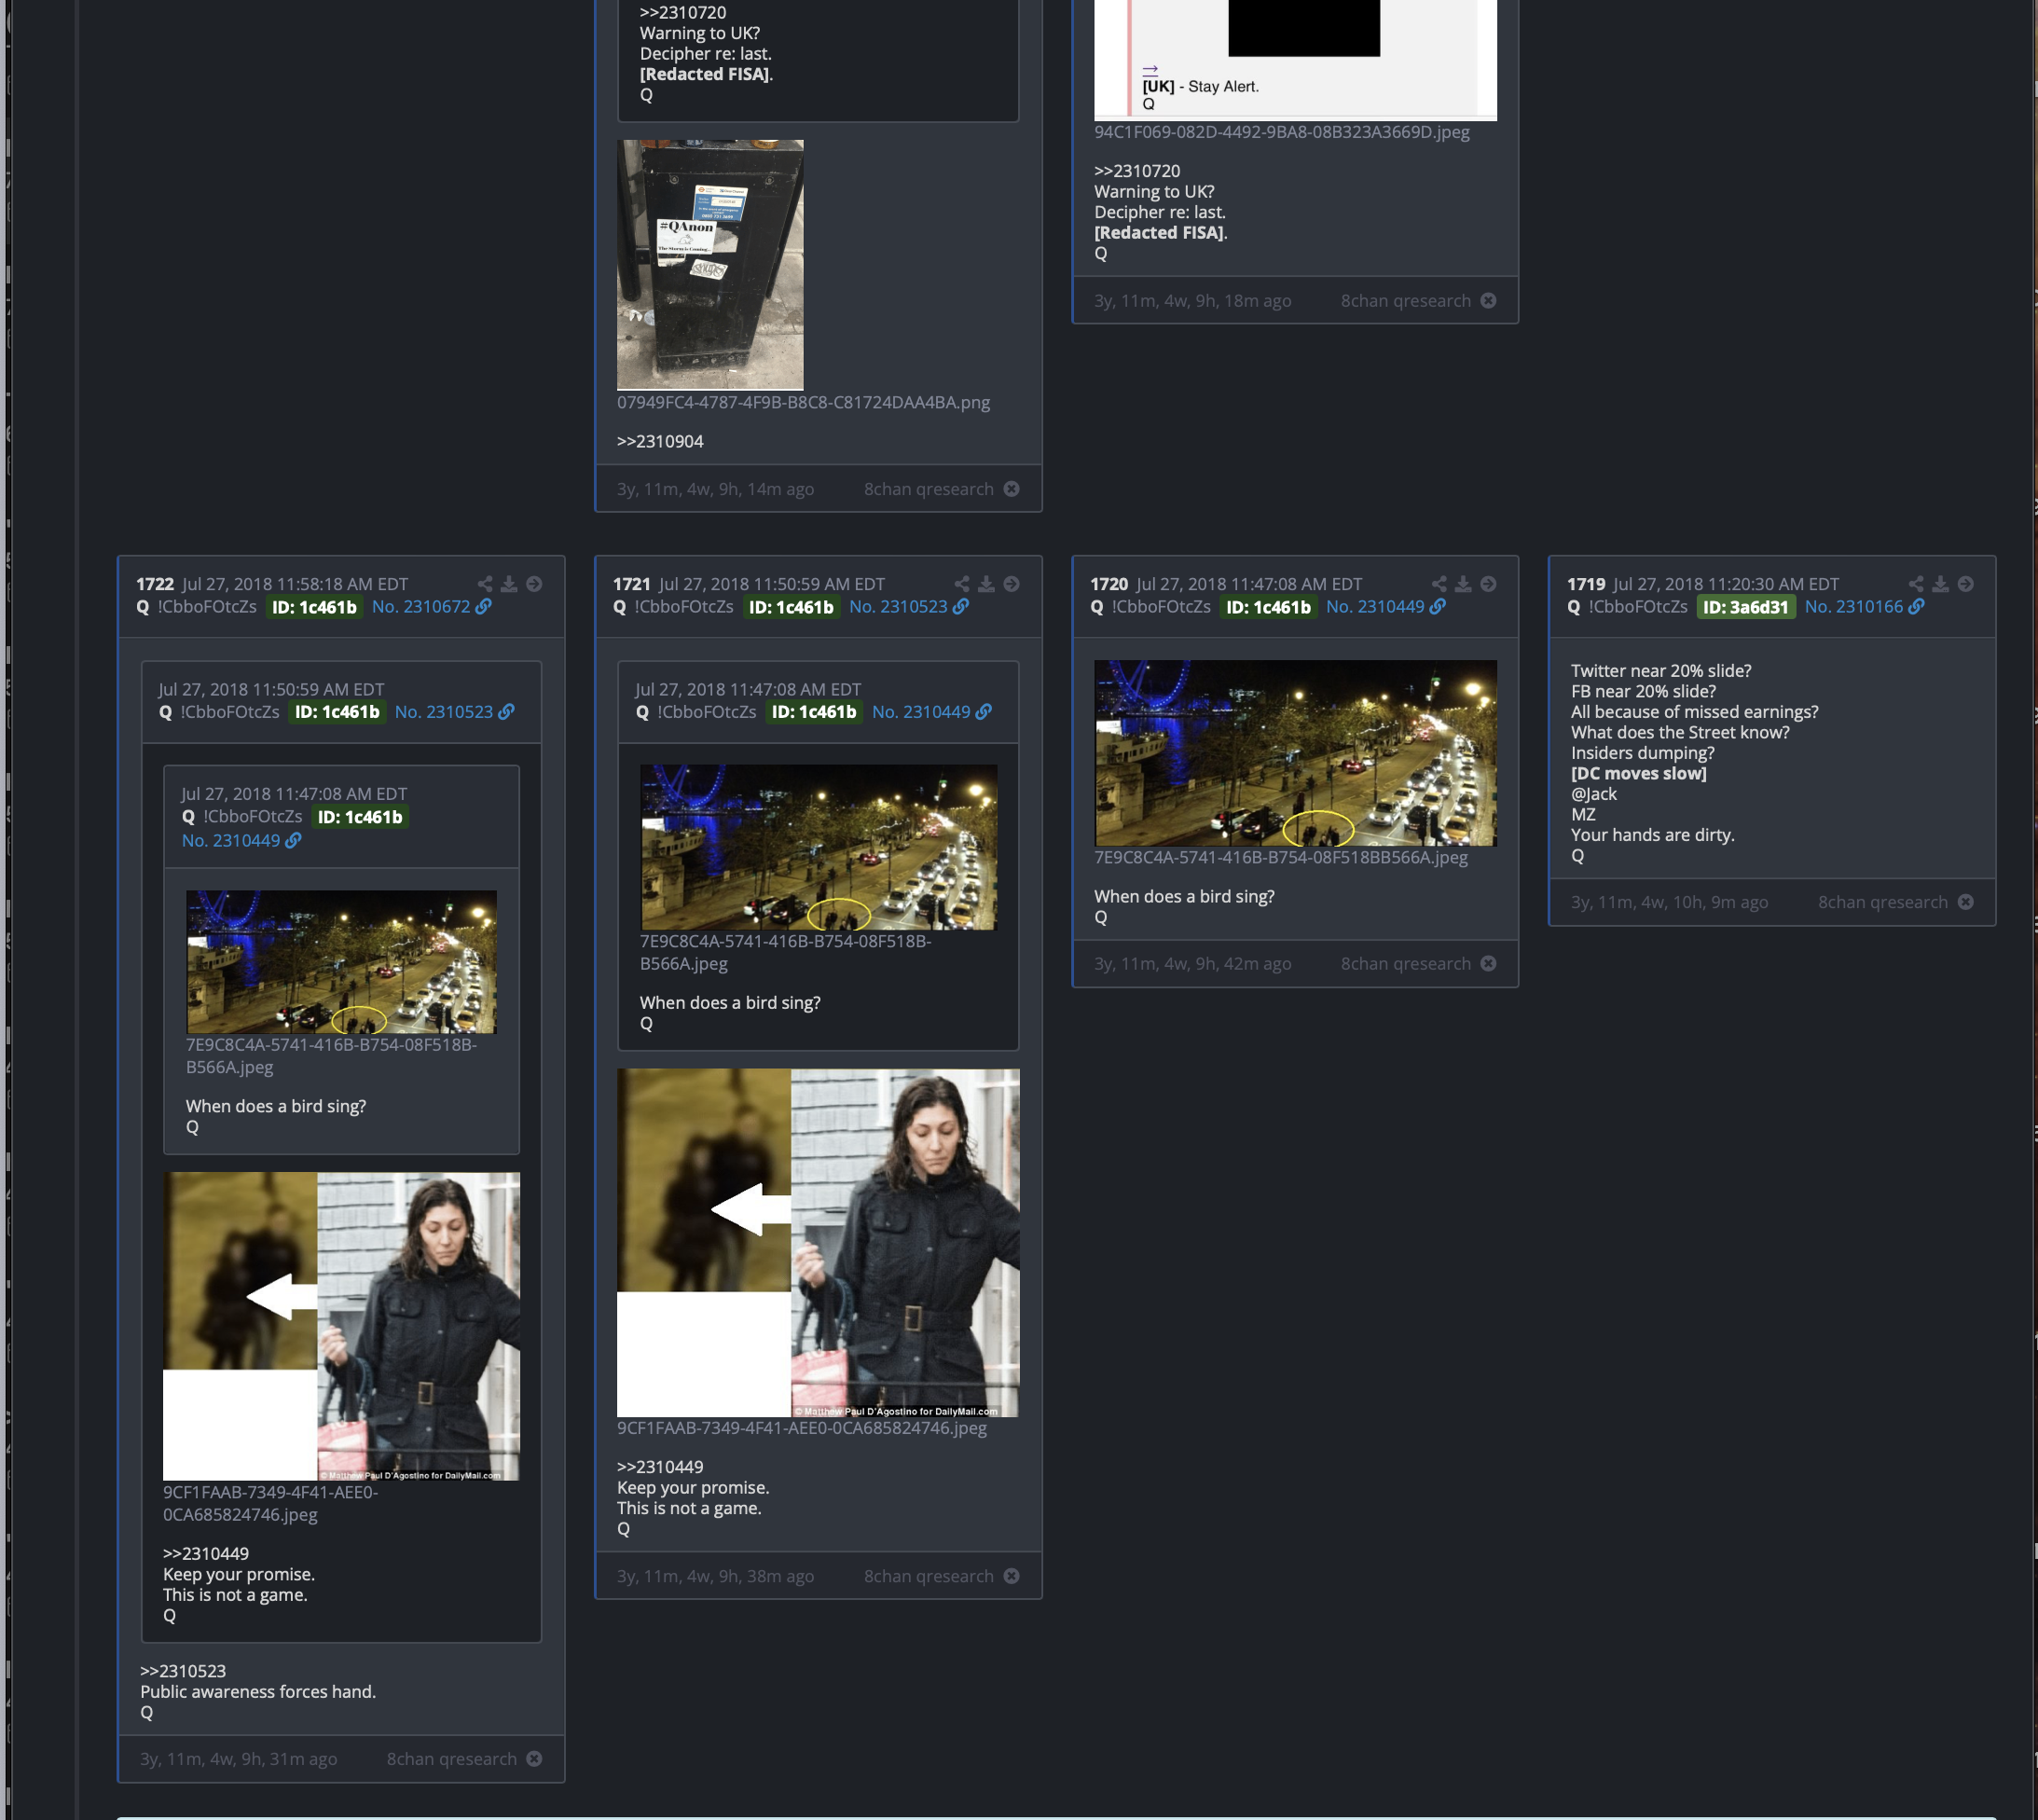Click filename 07949FC4-4787-4F9B-B8C8-C81724DAA4BA.png

click(x=803, y=402)
